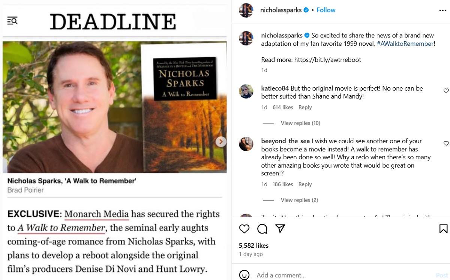Reply to katieco84's comment
450x280 pixels.
305,107
